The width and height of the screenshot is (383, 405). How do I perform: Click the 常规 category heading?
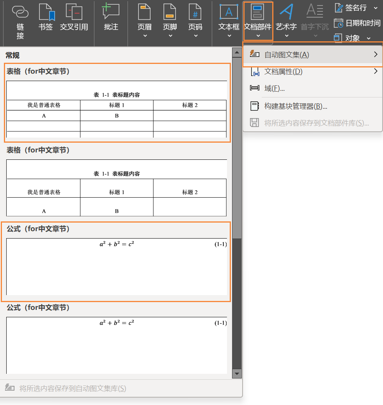pyautogui.click(x=12, y=55)
